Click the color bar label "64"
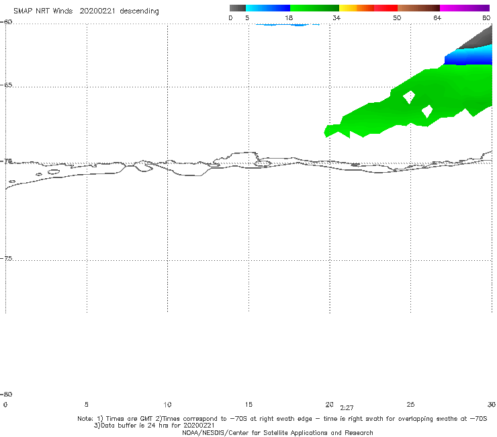497x437 pixels. click(x=437, y=18)
